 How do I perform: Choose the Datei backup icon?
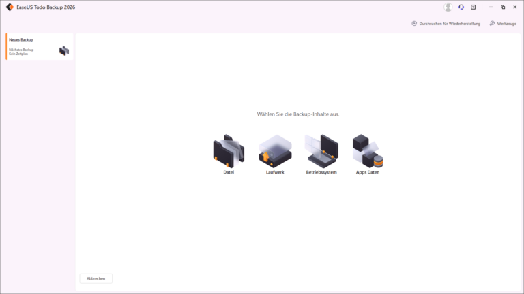pyautogui.click(x=229, y=151)
